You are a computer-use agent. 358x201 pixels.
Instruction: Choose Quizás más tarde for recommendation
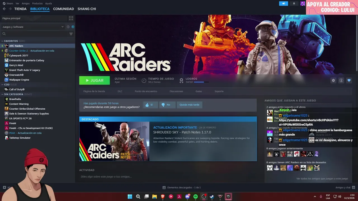(189, 105)
